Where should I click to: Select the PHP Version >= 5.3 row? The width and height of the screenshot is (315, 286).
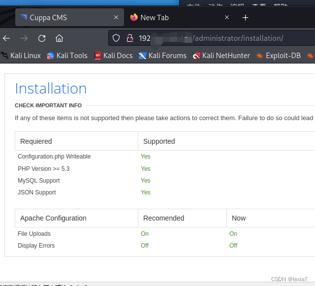coord(44,169)
